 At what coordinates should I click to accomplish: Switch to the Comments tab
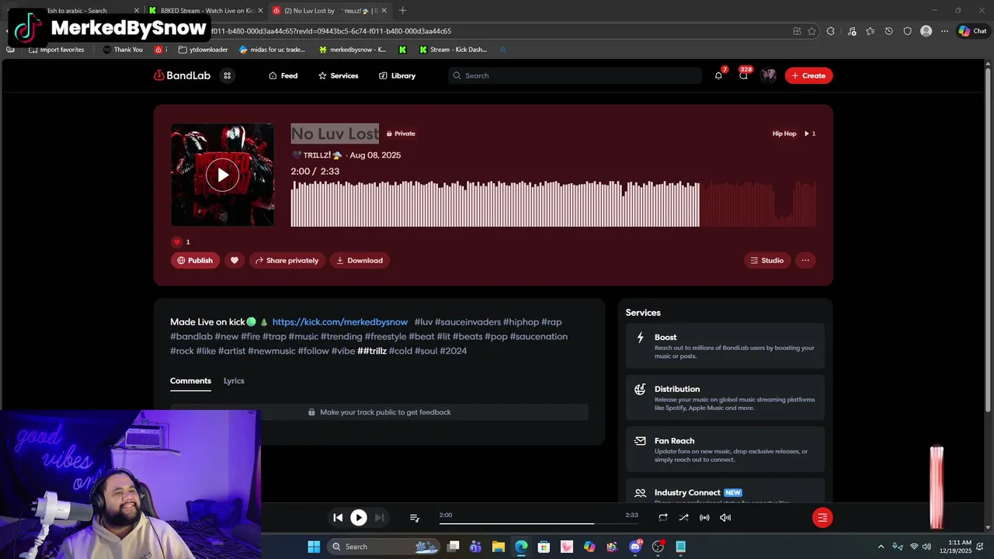click(190, 380)
